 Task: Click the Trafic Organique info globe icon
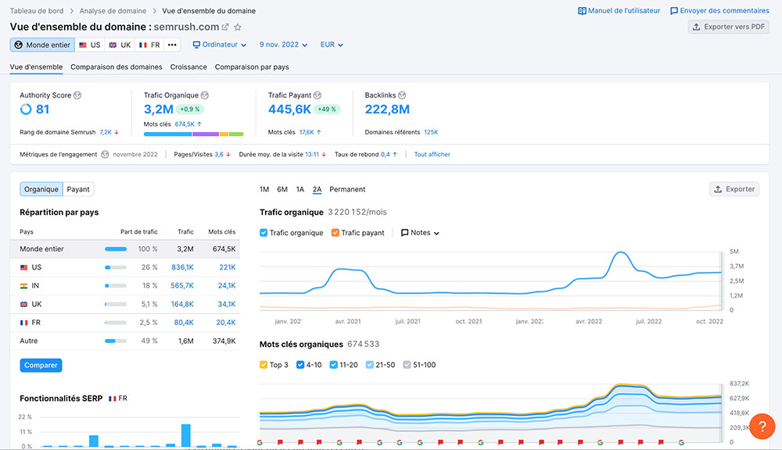(x=204, y=95)
